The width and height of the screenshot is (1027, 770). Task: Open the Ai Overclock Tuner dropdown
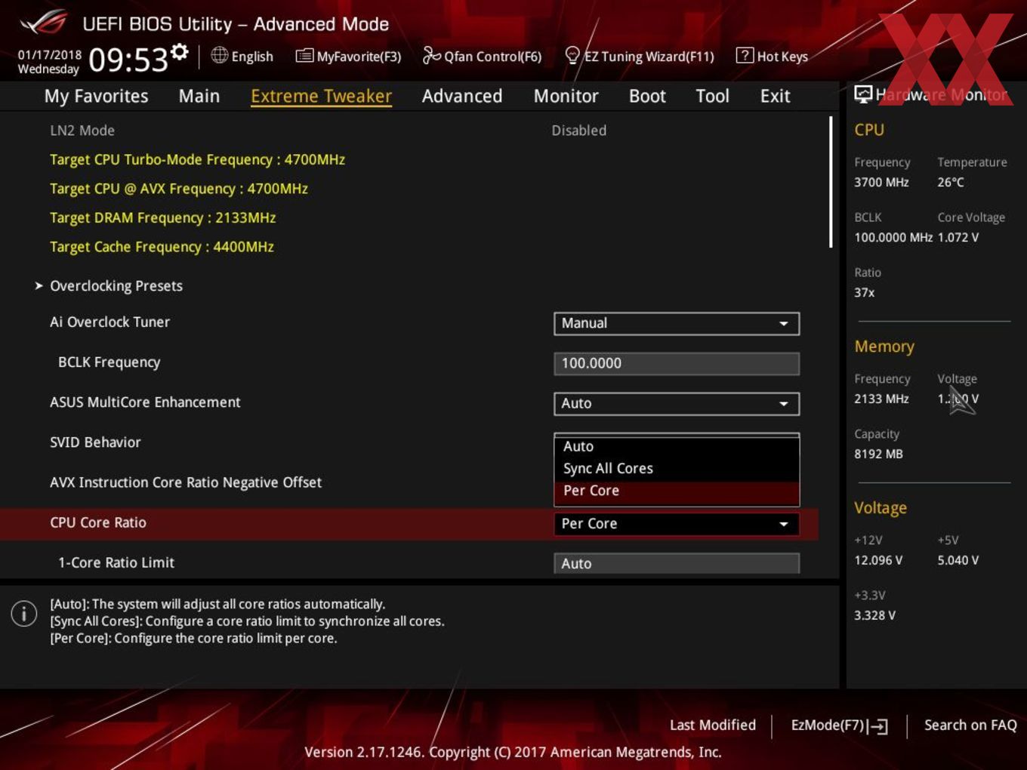pyautogui.click(x=677, y=323)
